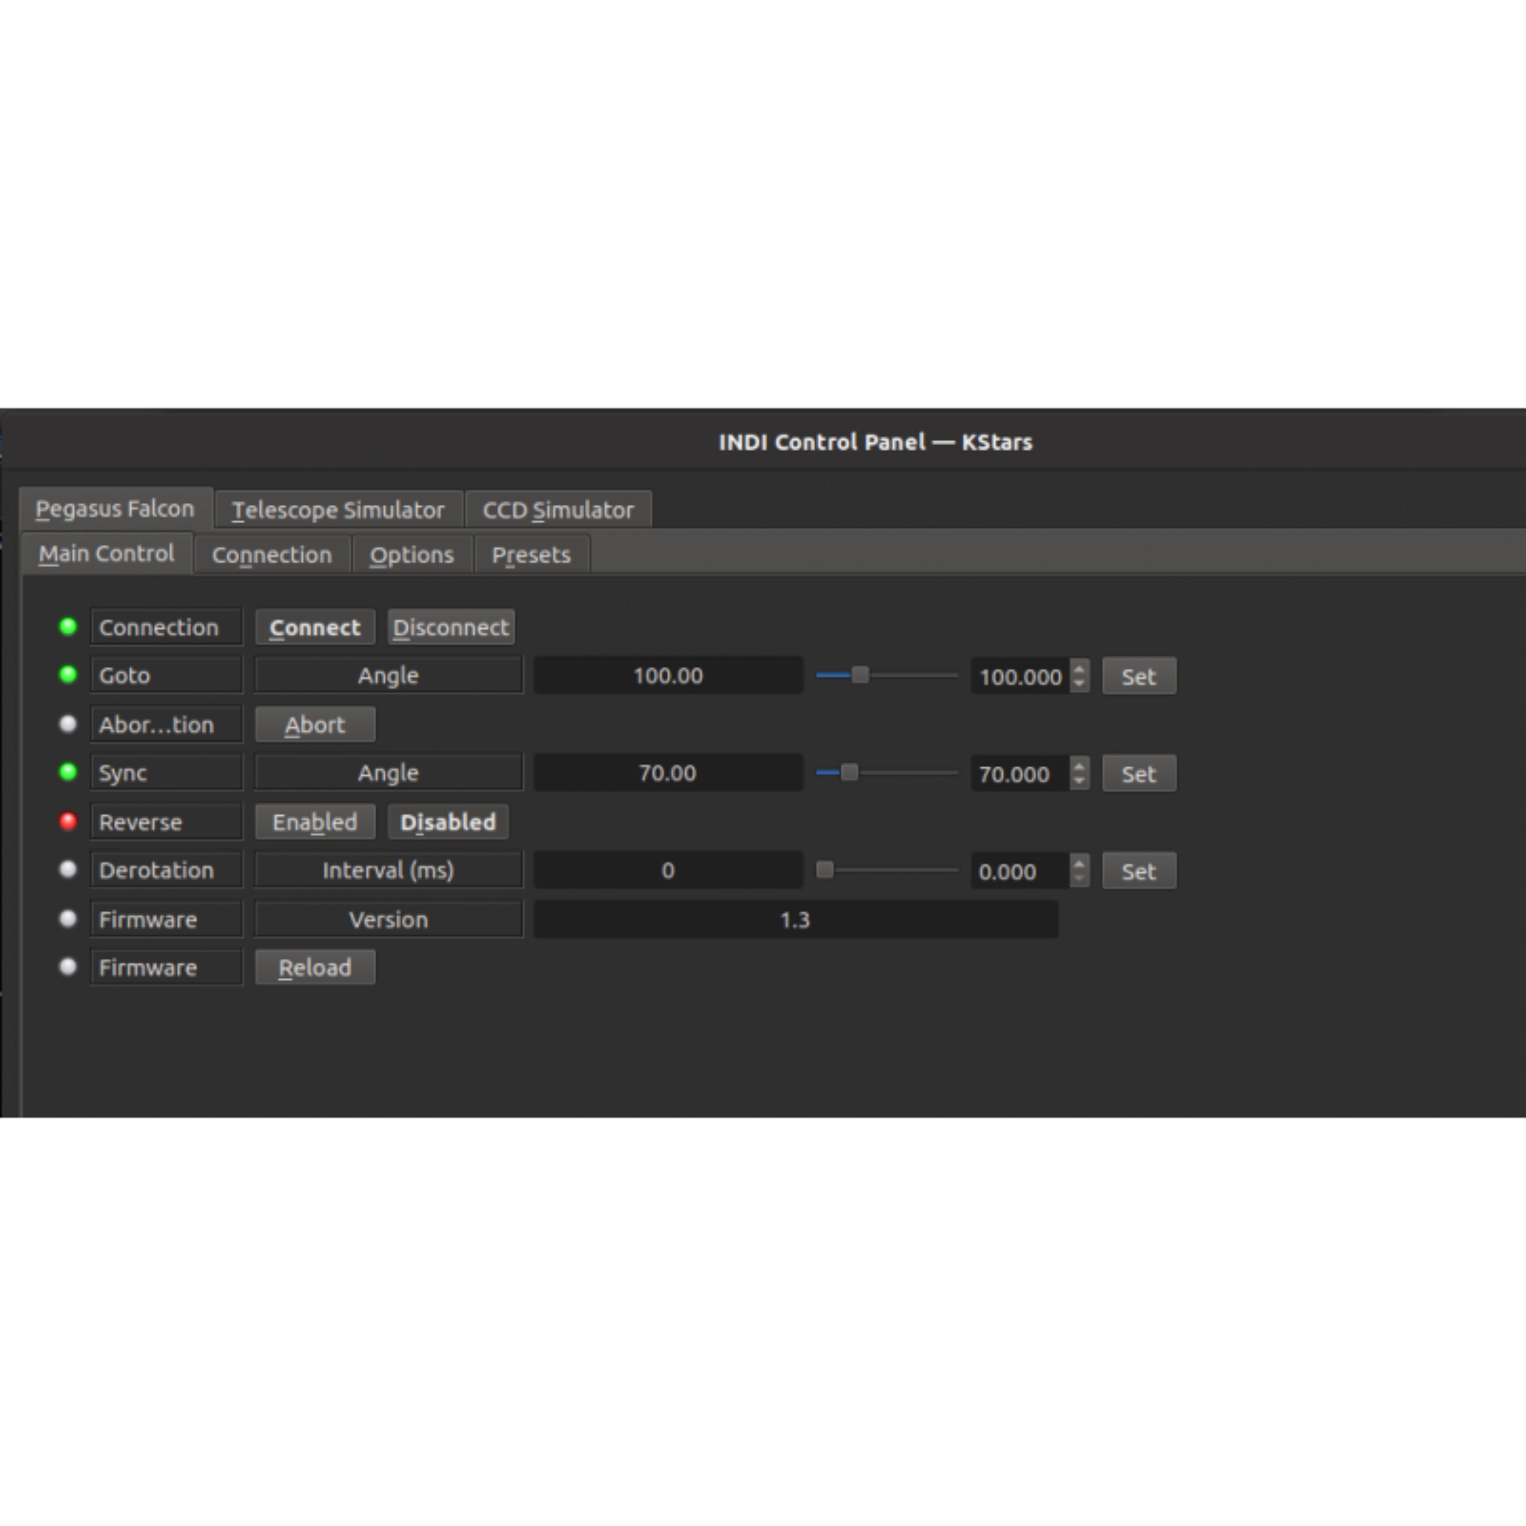Set Reverse to Enabled
The height and width of the screenshot is (1526, 1526).
pos(315,822)
